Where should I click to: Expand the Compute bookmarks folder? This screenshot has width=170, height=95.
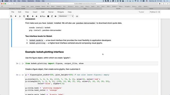[x=59, y=6]
